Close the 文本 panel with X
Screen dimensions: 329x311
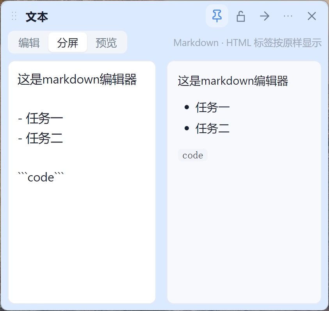click(311, 16)
